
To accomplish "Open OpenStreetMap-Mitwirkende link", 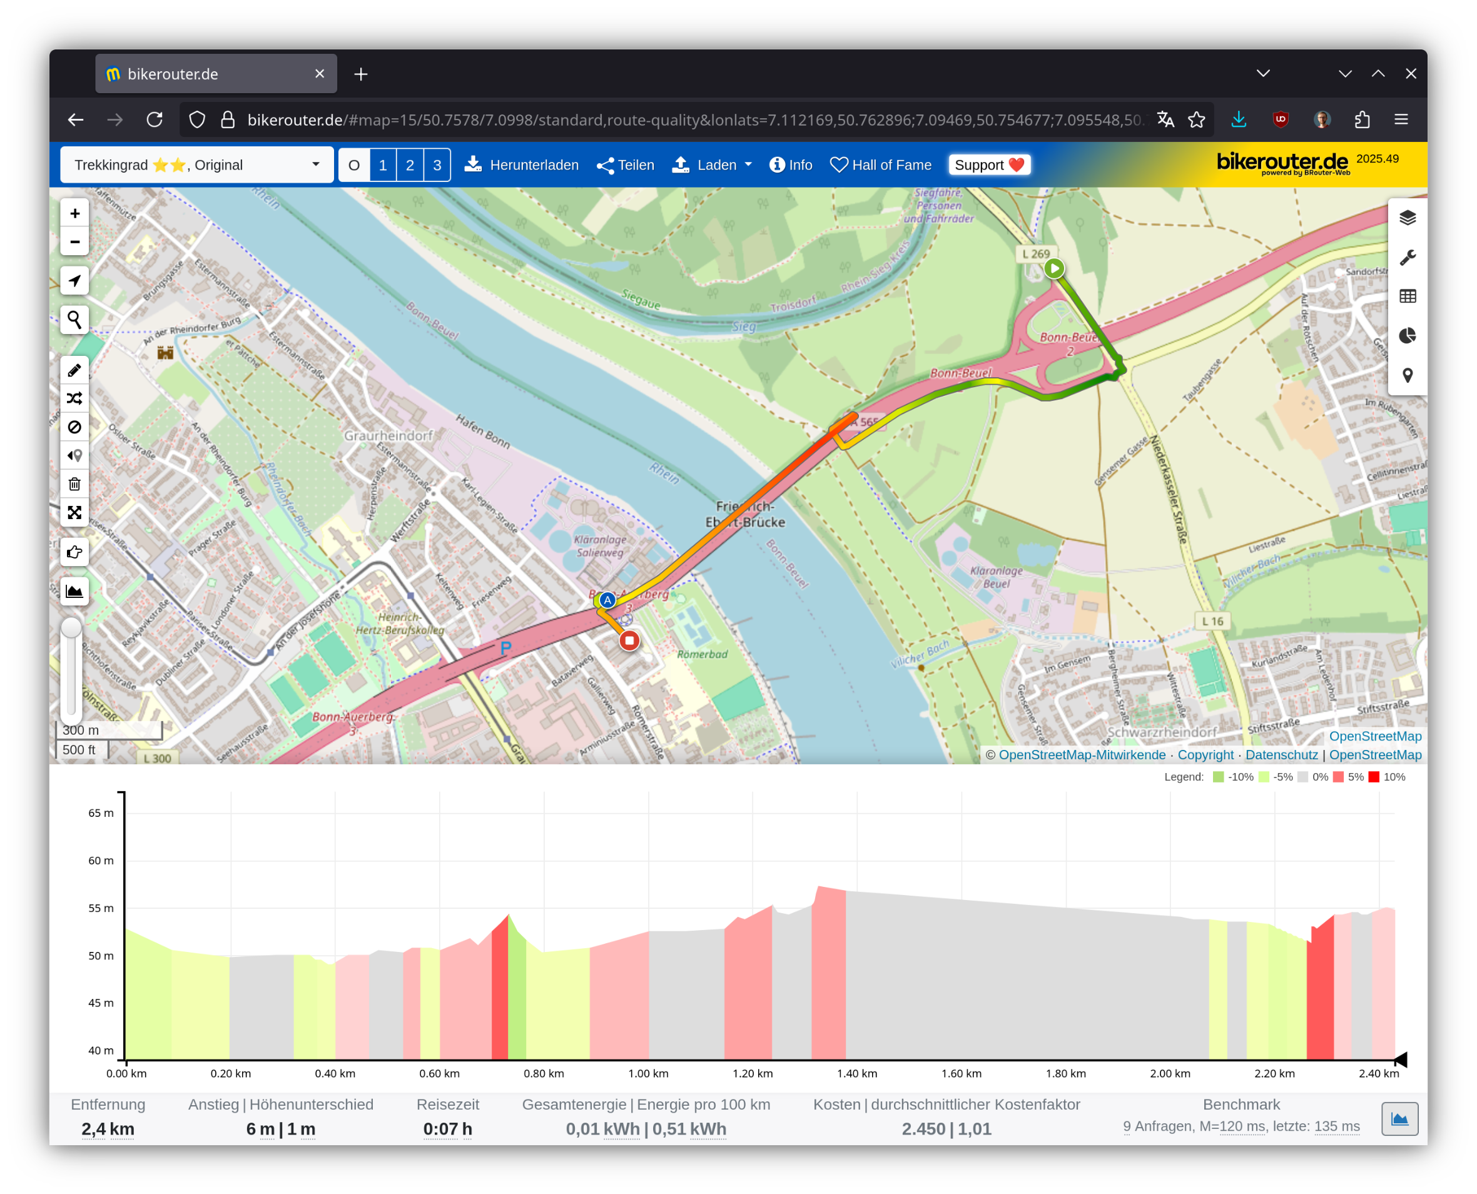I will (1082, 754).
